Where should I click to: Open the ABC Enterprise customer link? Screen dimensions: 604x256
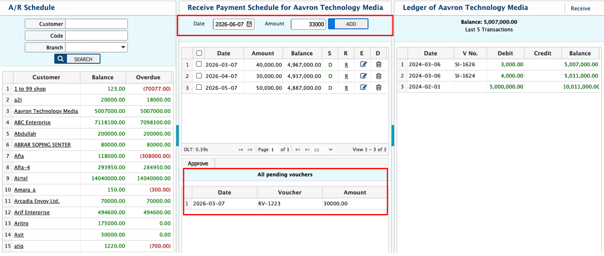click(32, 123)
